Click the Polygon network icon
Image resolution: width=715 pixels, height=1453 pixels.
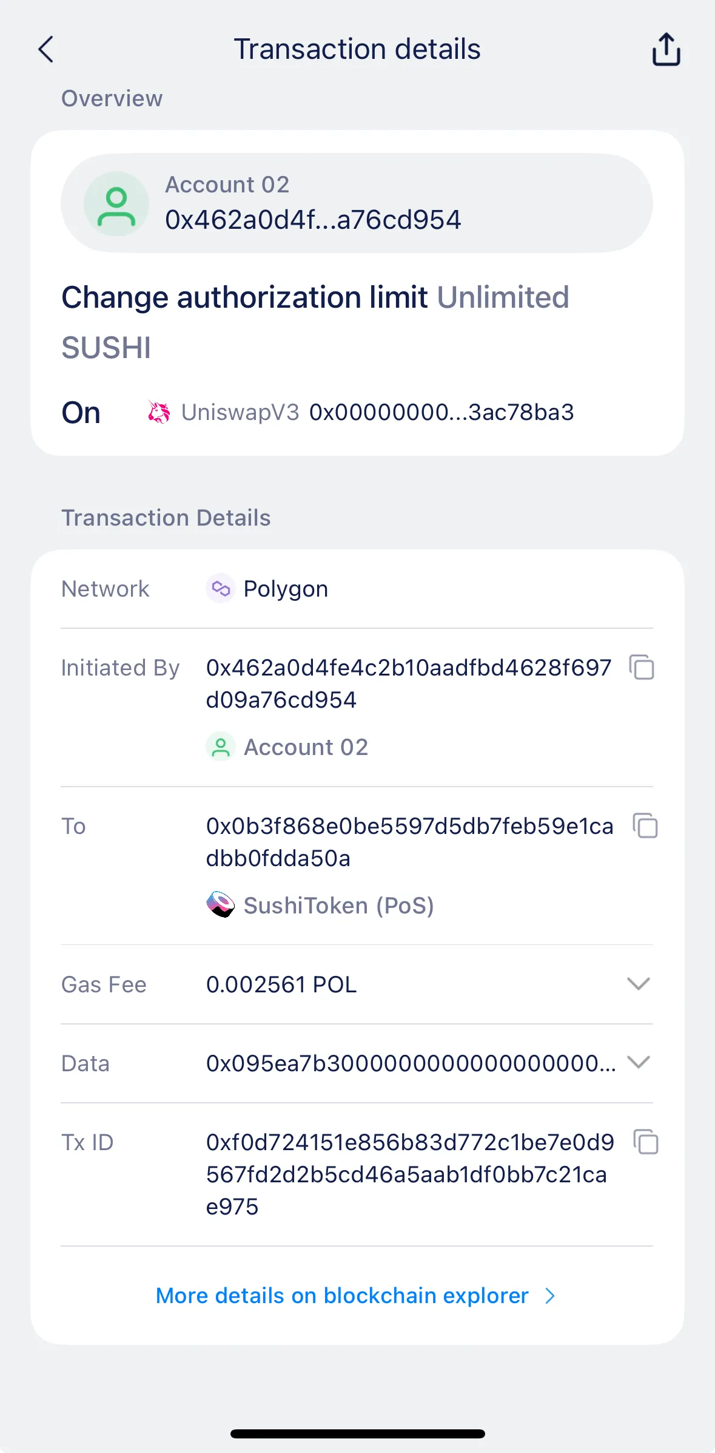point(221,588)
